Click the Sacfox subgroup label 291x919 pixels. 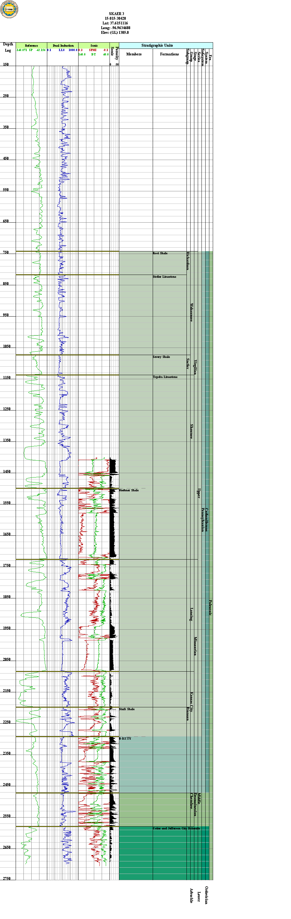coord(187,364)
